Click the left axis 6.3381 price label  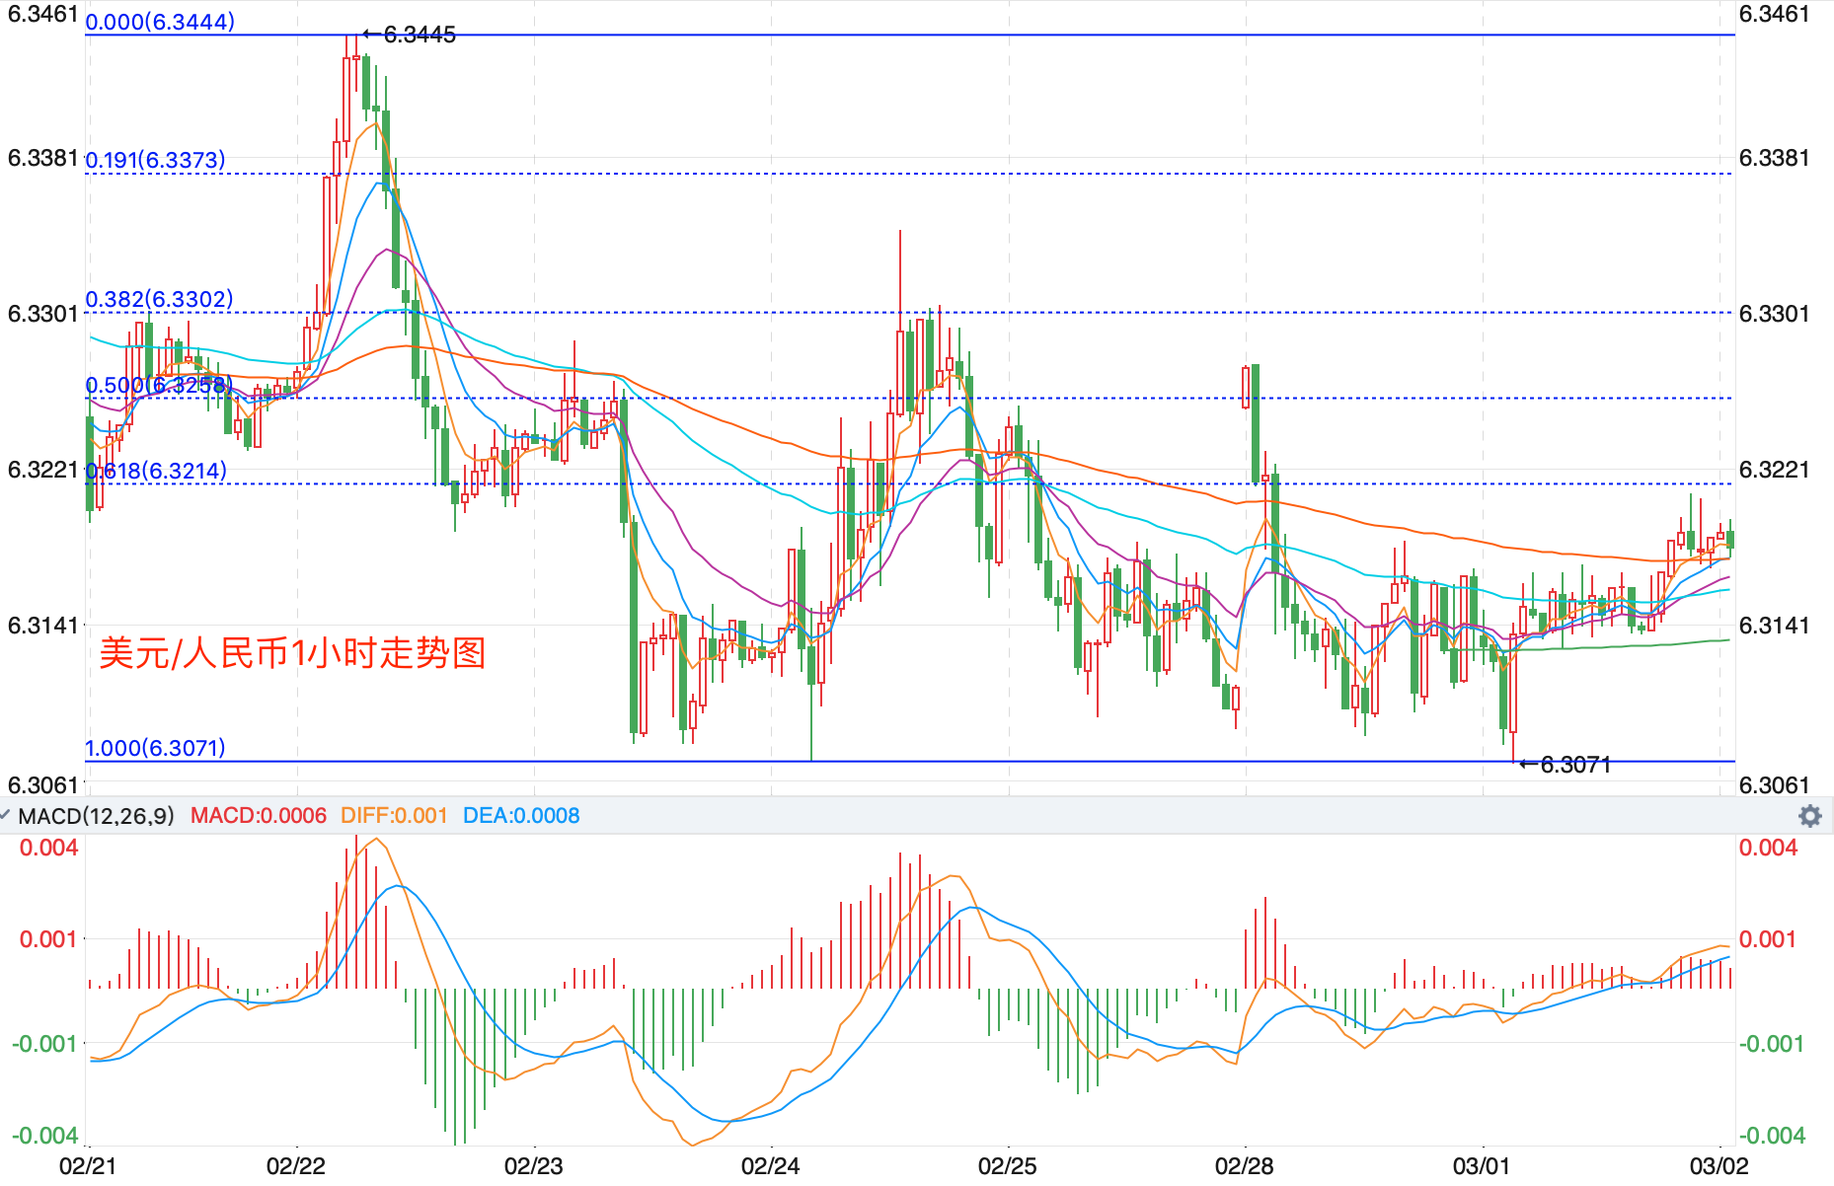click(x=42, y=158)
